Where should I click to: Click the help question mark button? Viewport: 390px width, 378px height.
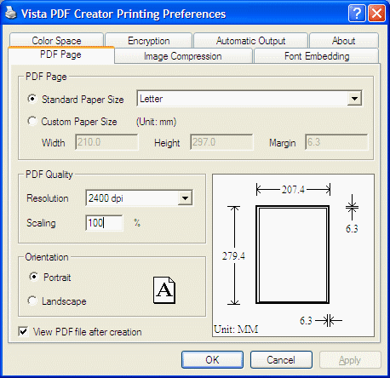tap(357, 13)
